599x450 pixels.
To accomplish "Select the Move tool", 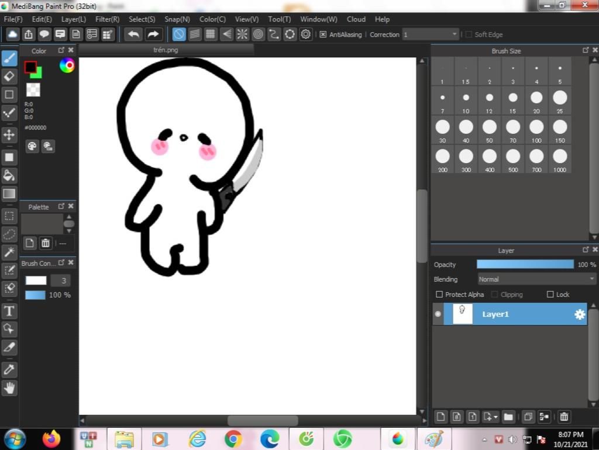I will coord(9,135).
